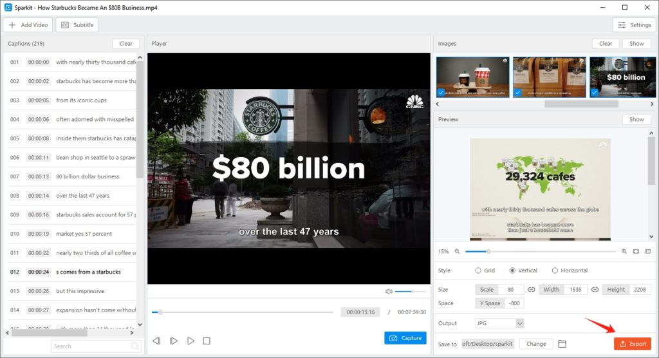
Task: Change the save location
Action: point(536,344)
